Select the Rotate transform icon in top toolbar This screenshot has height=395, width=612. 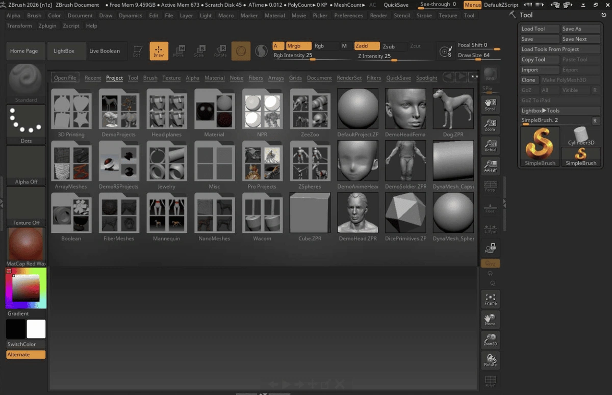point(220,51)
